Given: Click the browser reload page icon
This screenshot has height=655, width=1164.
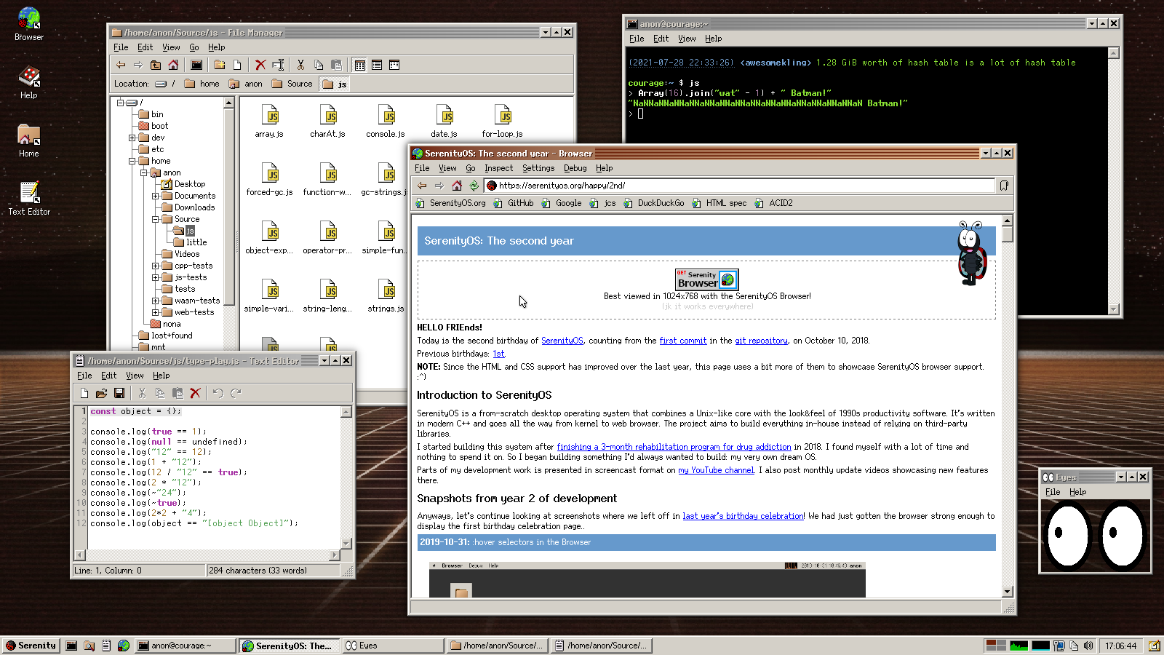Looking at the screenshot, I should (474, 186).
